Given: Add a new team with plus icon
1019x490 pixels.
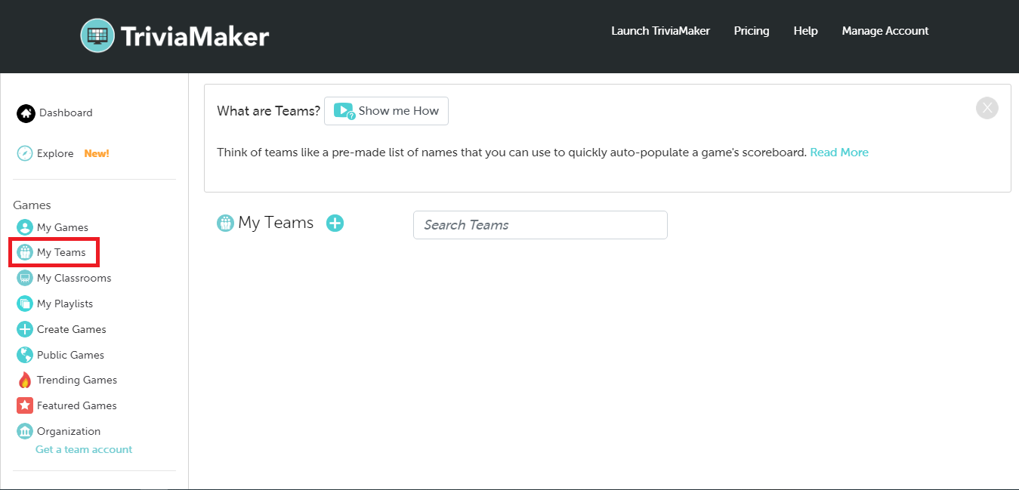Looking at the screenshot, I should click(x=335, y=223).
